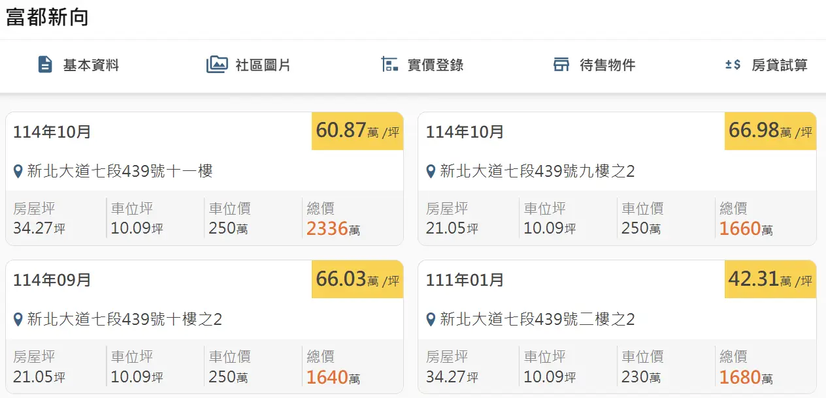Click the 社區圖片 gallery icon
Screen dimensions: 826x398
(x=217, y=65)
